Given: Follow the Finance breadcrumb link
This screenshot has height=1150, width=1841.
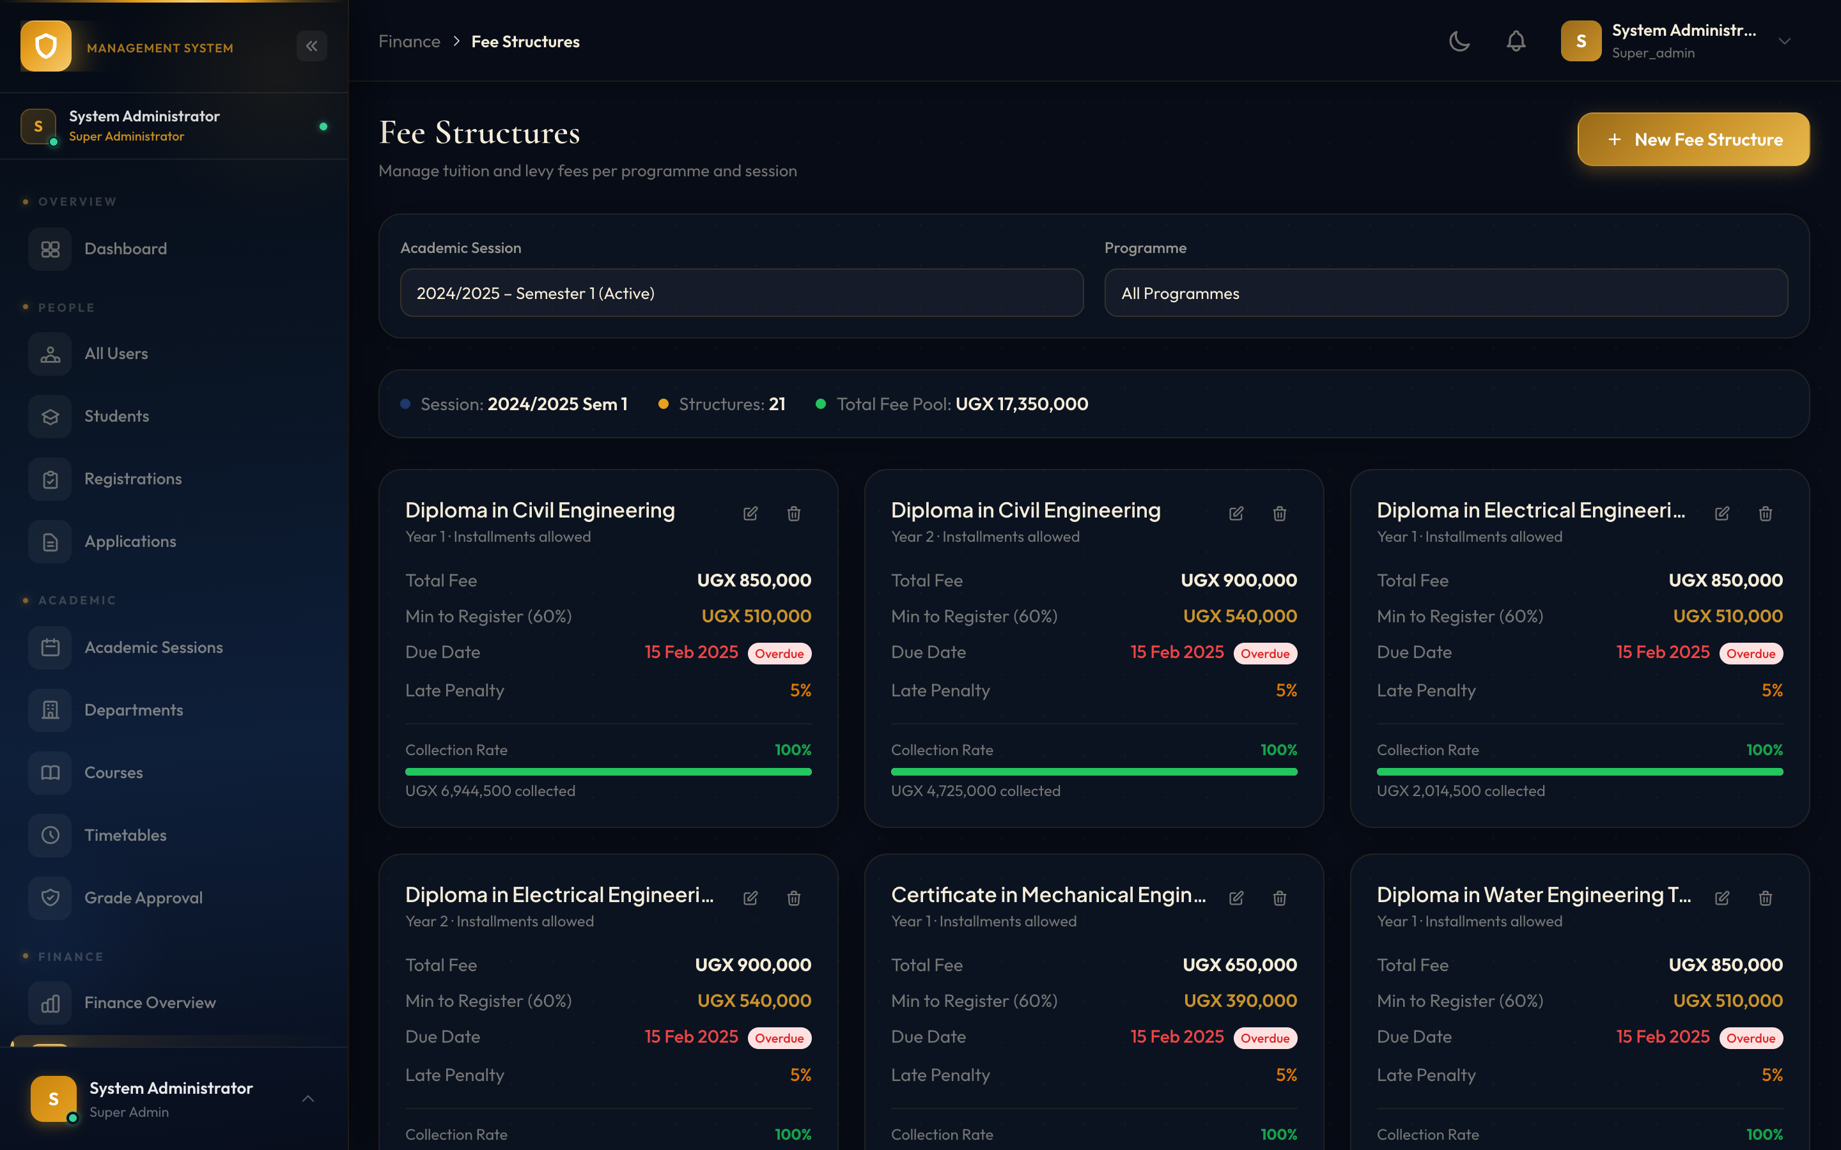Looking at the screenshot, I should click(x=409, y=42).
